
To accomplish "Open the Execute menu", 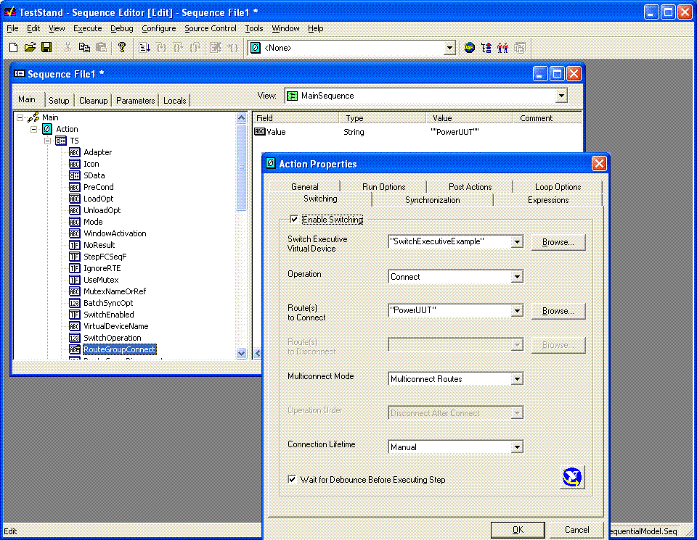I will click(x=88, y=28).
